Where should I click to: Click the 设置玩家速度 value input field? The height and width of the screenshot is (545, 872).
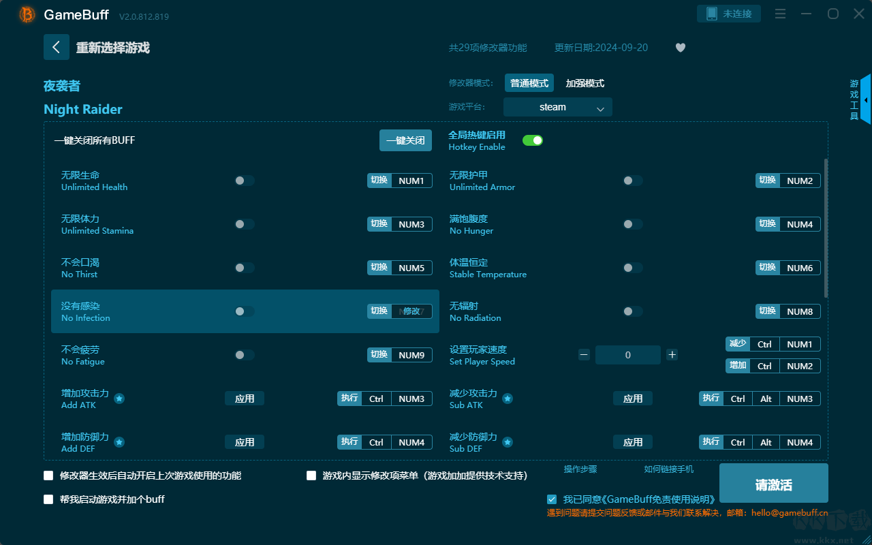(x=628, y=355)
